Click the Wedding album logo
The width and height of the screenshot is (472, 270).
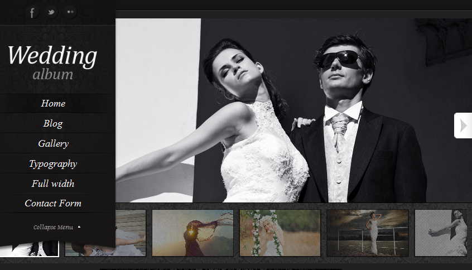[52, 63]
